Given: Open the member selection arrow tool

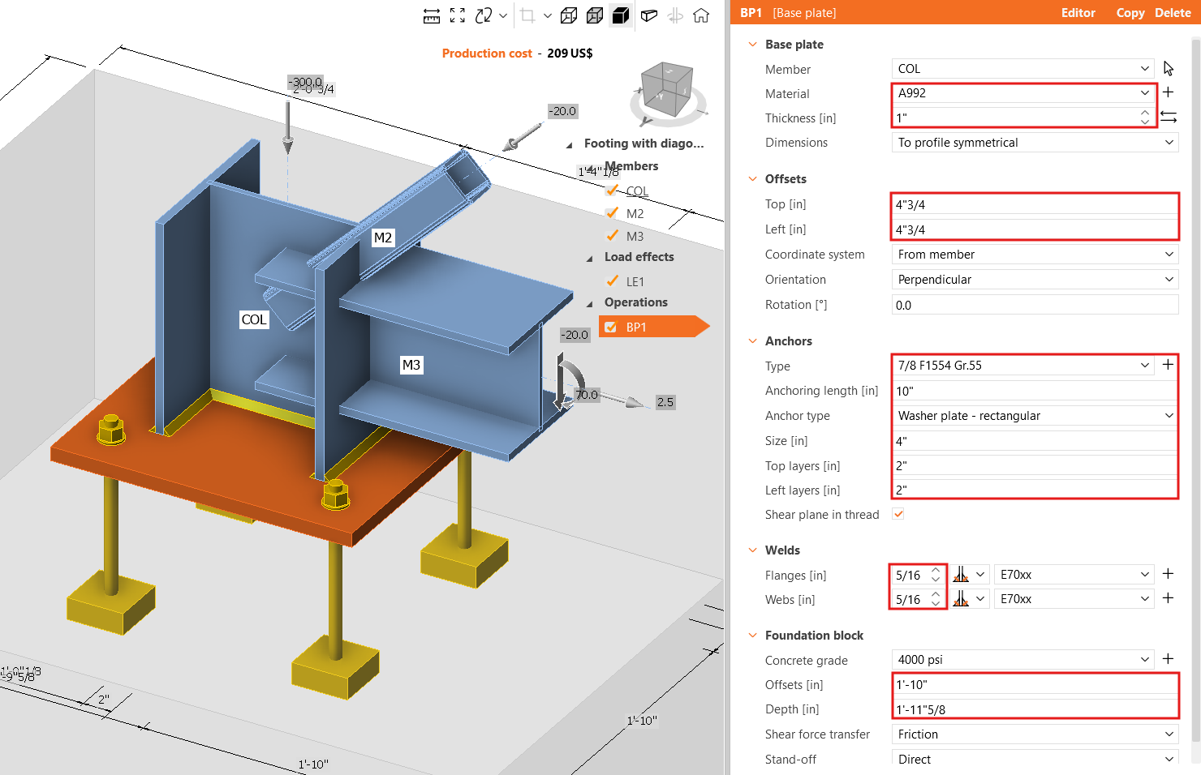Looking at the screenshot, I should [1169, 68].
